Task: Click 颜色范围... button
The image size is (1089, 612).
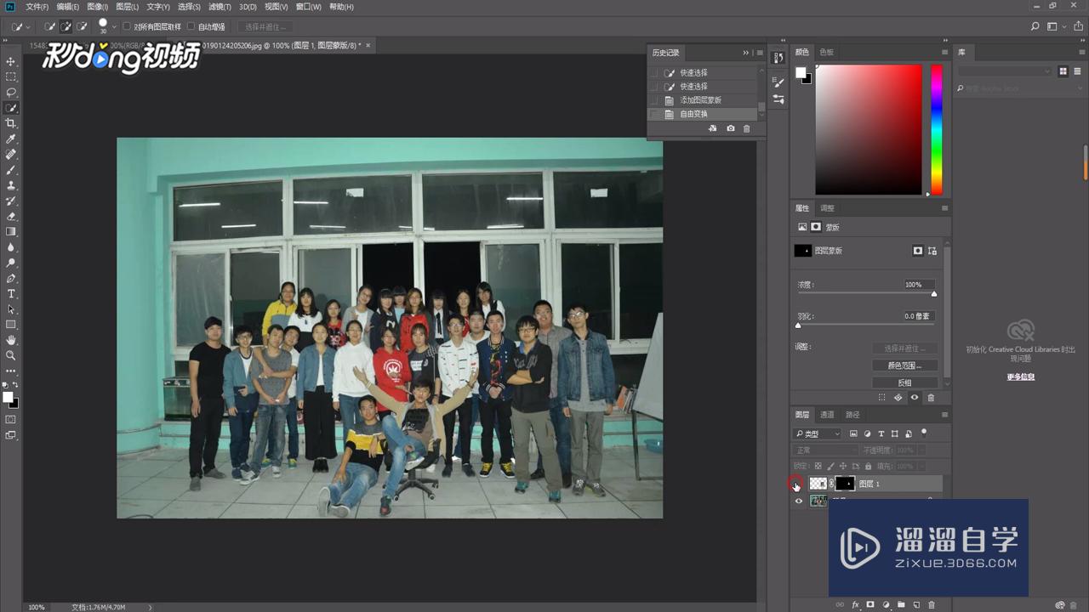Action: (x=904, y=365)
